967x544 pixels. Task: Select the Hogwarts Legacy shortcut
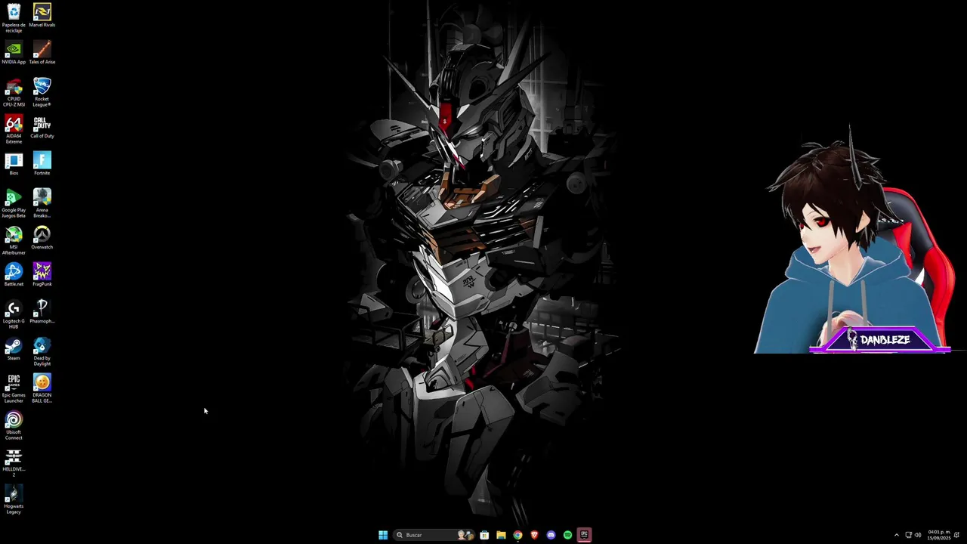click(x=14, y=499)
